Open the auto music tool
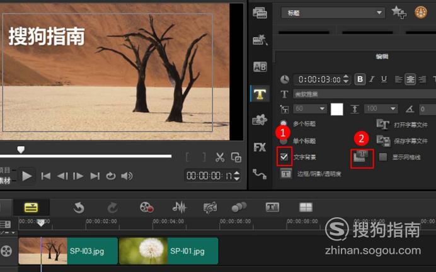The image size is (436, 272). click(210, 207)
